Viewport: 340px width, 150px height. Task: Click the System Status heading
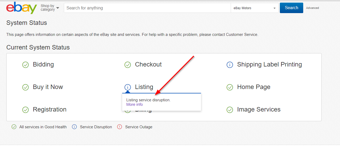pos(27,23)
